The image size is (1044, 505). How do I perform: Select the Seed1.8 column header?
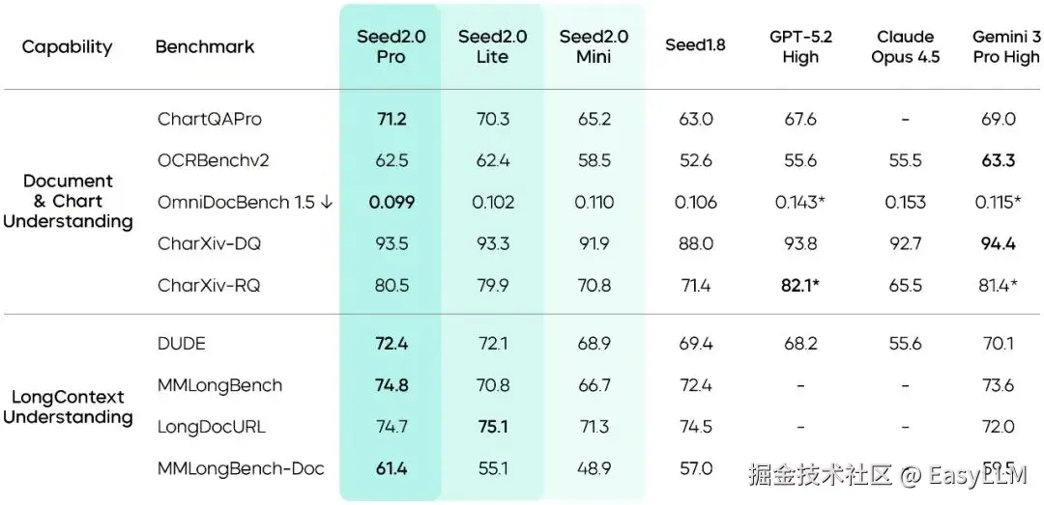click(695, 45)
